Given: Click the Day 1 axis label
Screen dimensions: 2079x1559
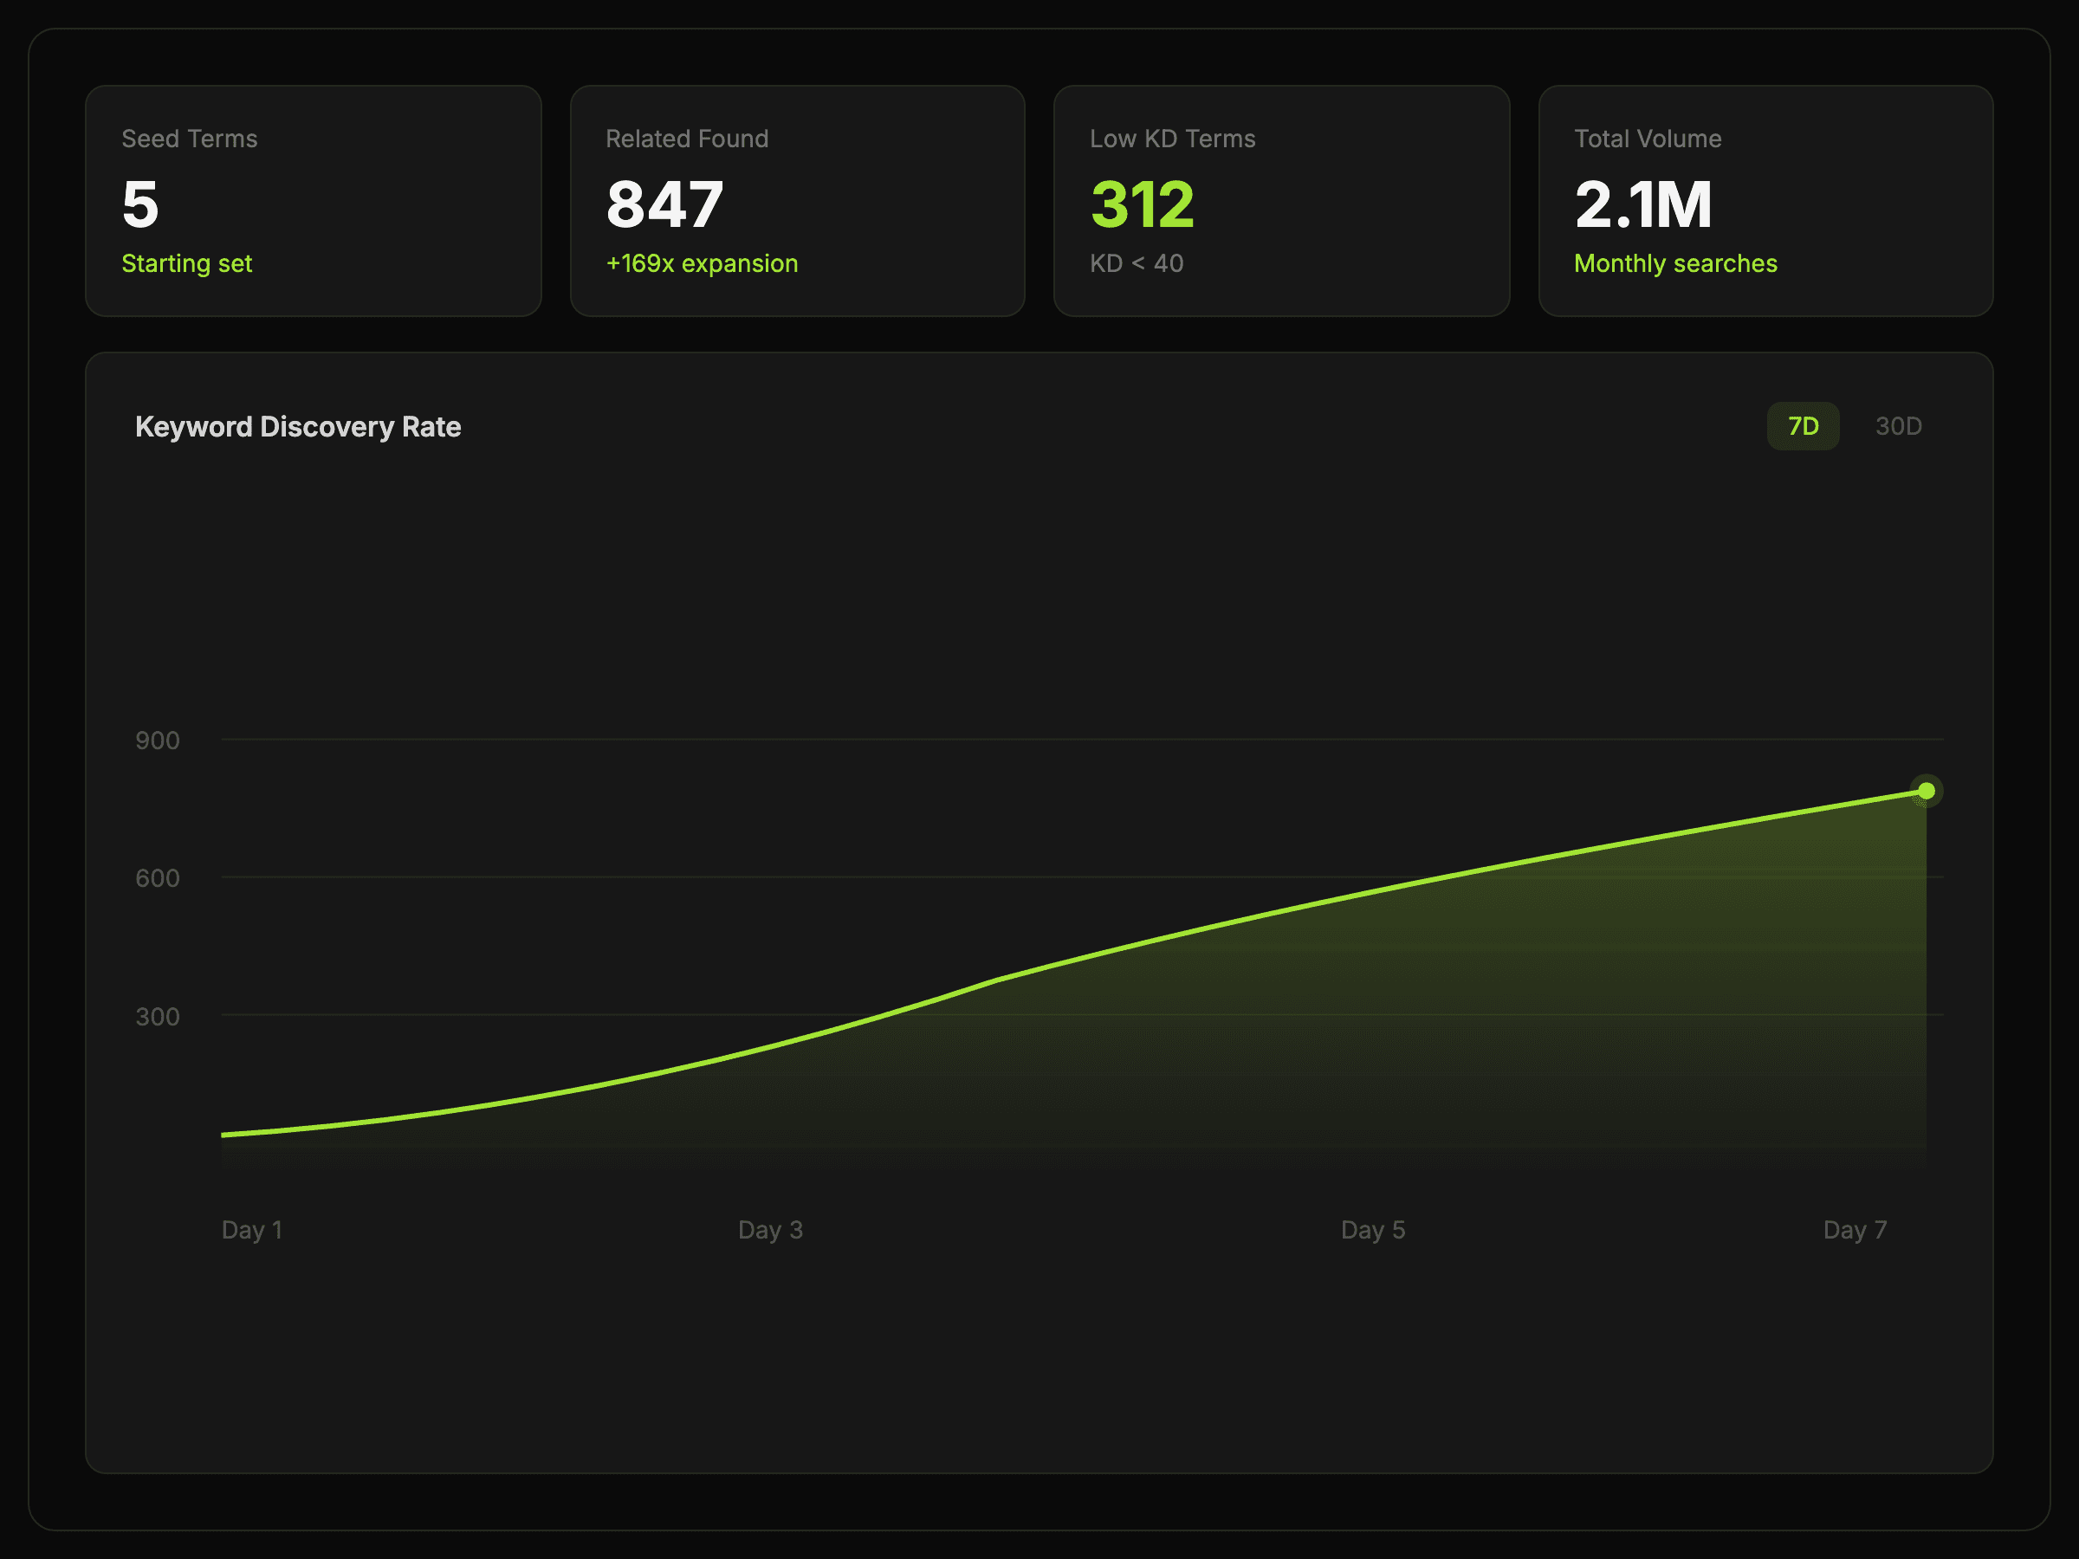Looking at the screenshot, I should click(x=252, y=1230).
